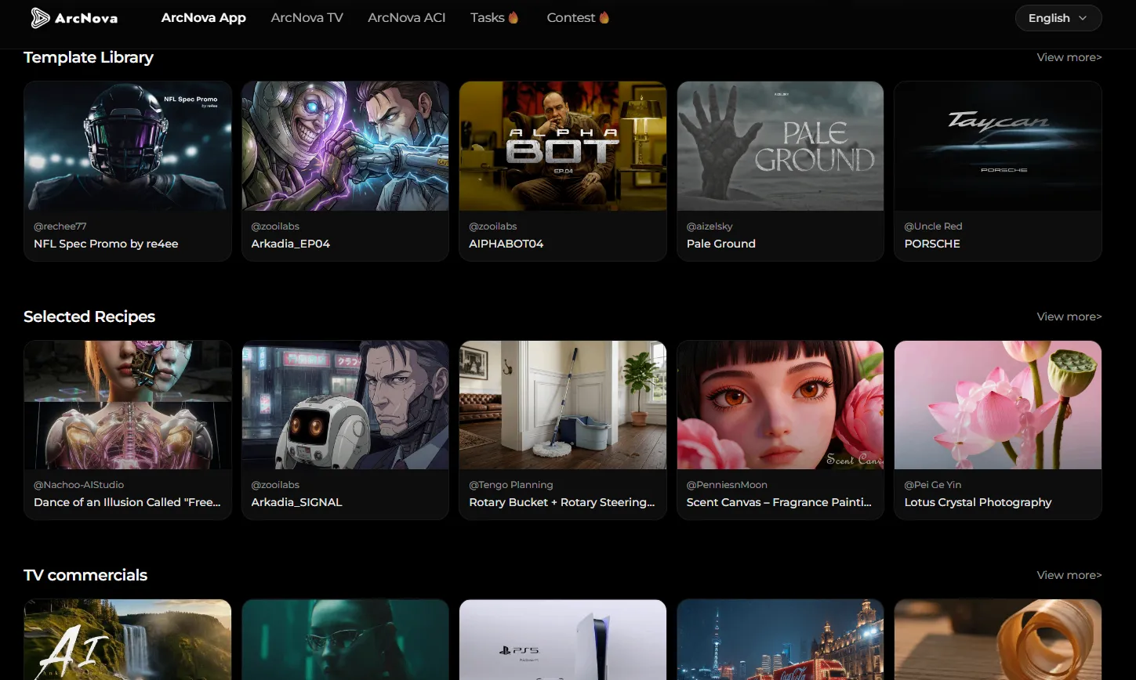Open the cyborg woman recipe thumbnail
The height and width of the screenshot is (680, 1136).
coord(128,405)
